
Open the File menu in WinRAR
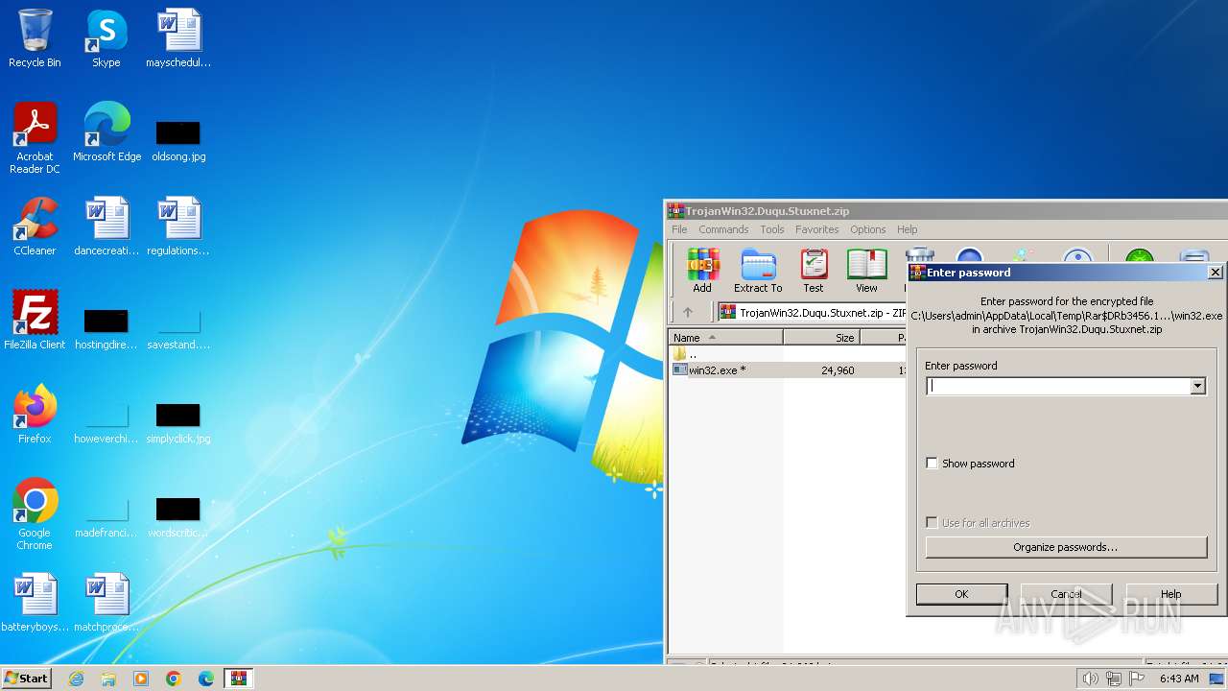click(679, 229)
